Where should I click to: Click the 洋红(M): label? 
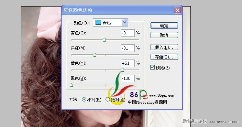79,48
